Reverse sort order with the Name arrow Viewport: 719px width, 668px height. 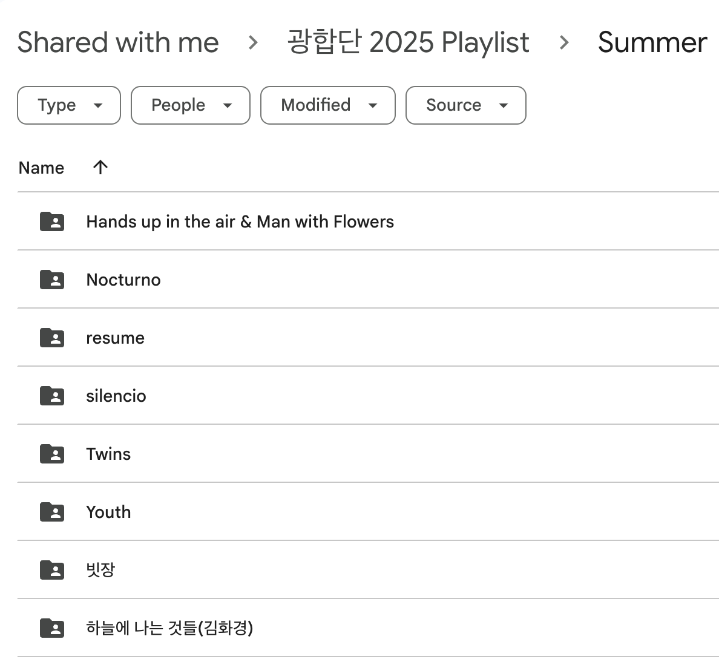pyautogui.click(x=100, y=168)
